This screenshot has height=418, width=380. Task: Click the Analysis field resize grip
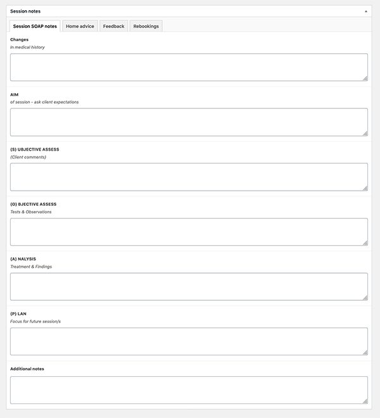[x=365, y=298]
